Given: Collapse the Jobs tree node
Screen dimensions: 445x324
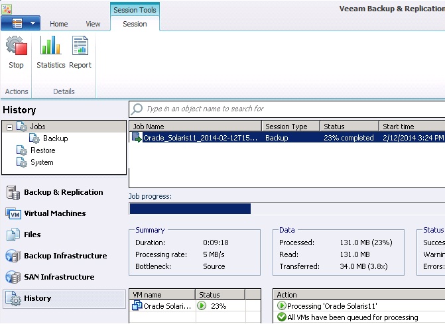Looking at the screenshot, I should [10, 127].
